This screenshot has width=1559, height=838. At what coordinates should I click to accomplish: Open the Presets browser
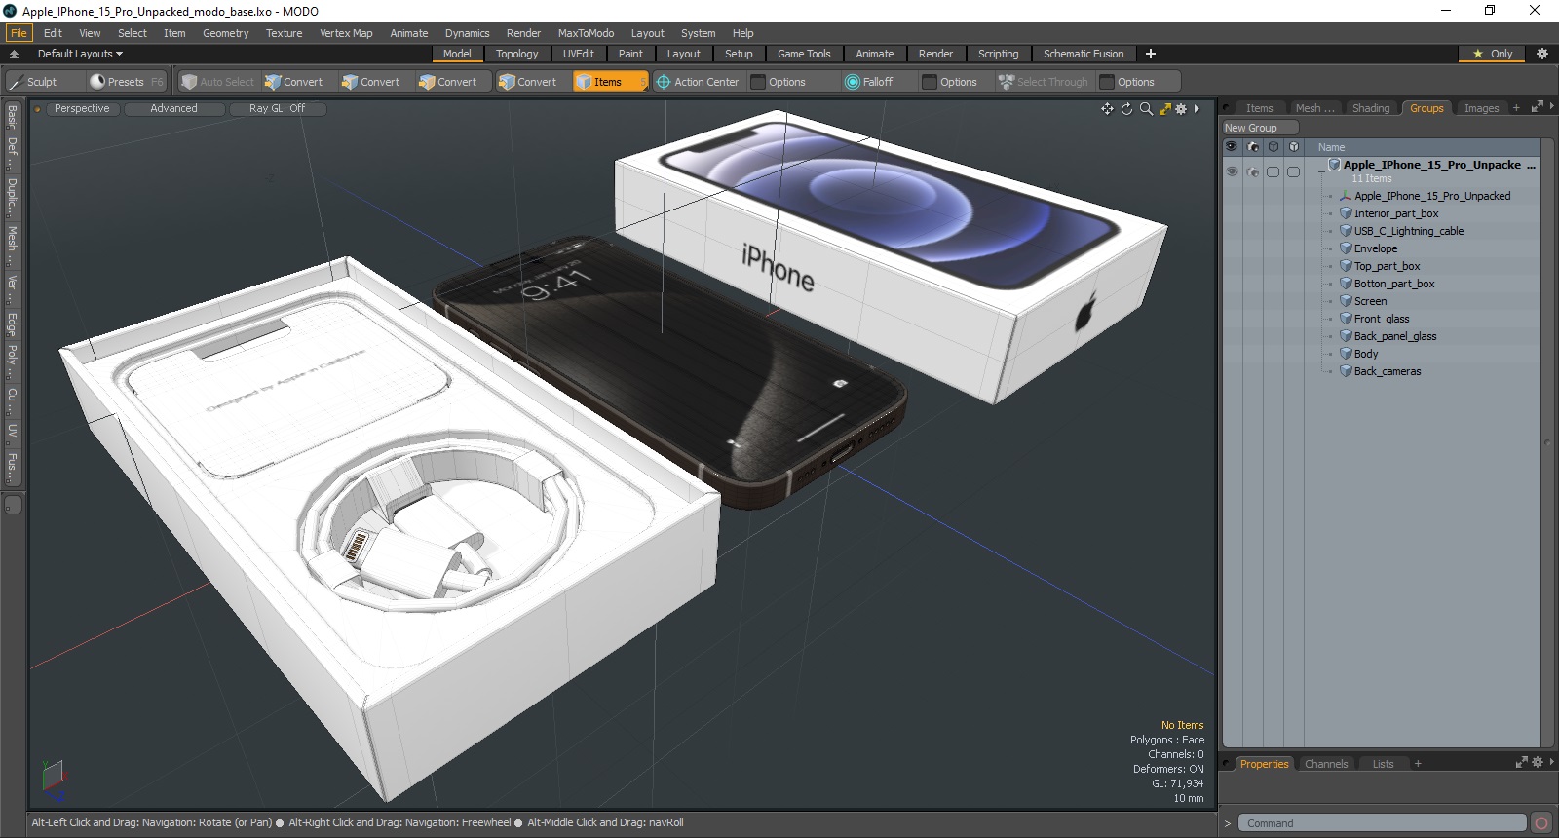click(x=126, y=82)
